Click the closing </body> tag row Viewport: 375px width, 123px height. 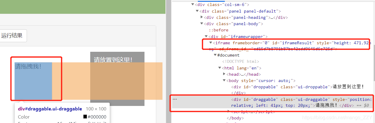coord(235,118)
